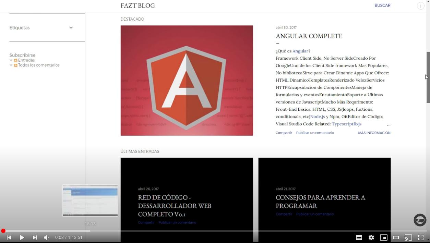Open the Entradas subscription link
Screen dimensions: 430x243
click(26, 60)
